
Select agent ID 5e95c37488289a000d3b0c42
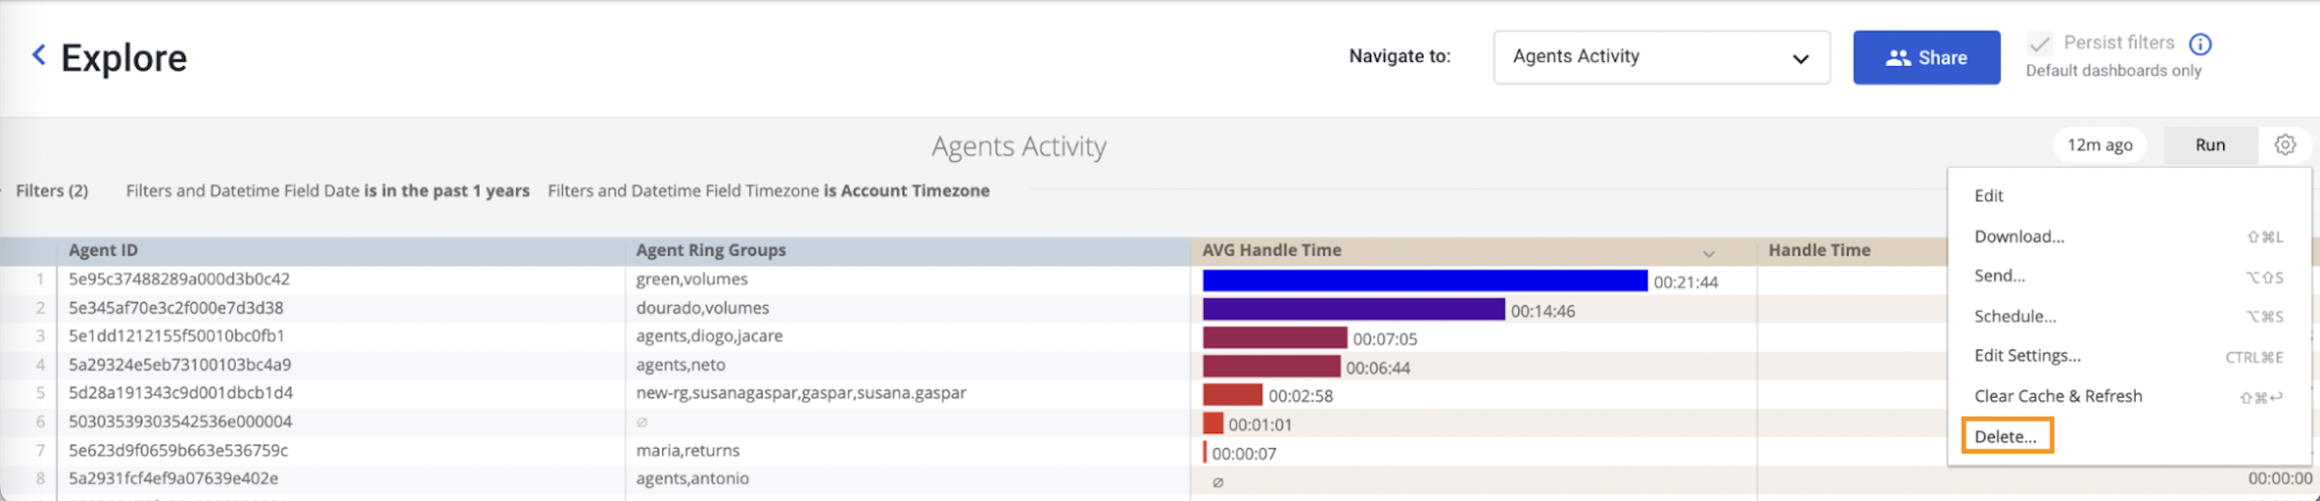click(x=179, y=279)
